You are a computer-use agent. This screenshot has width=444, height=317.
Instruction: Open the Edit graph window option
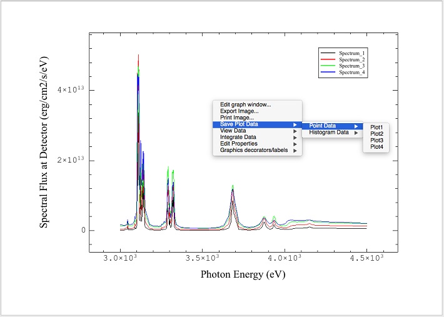(245, 104)
